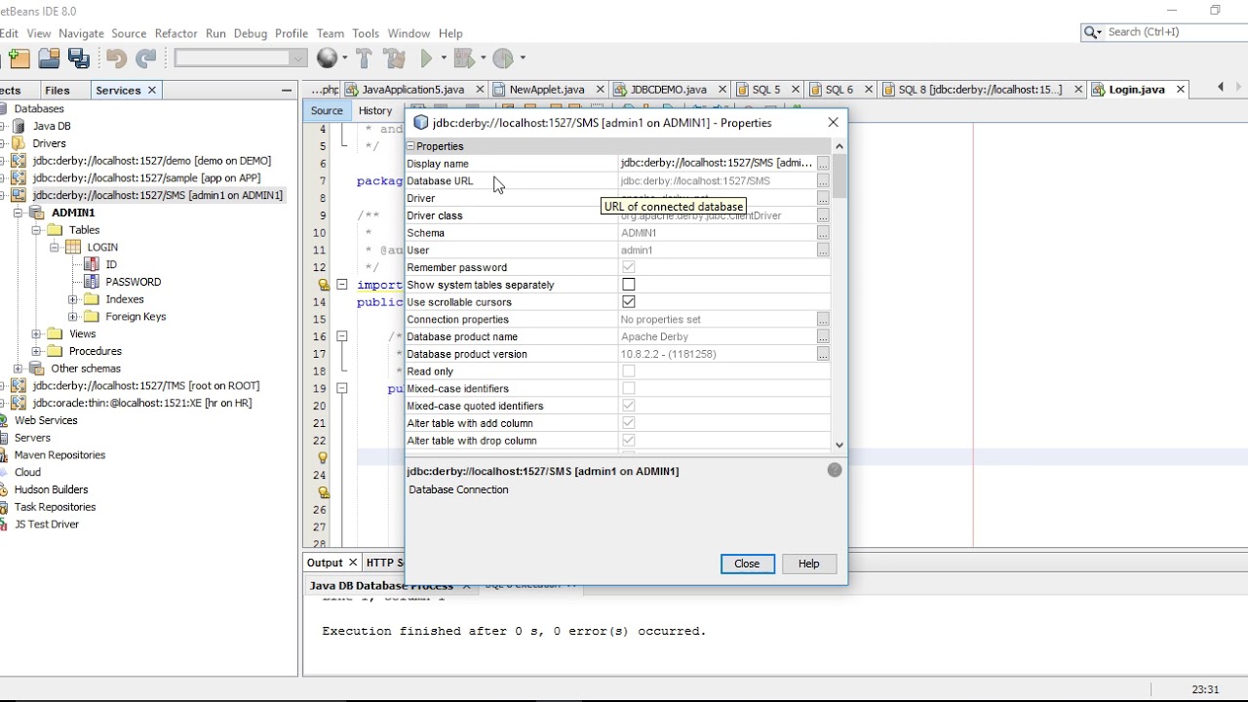Click the search magnifier icon
The image size is (1248, 702).
1092,32
